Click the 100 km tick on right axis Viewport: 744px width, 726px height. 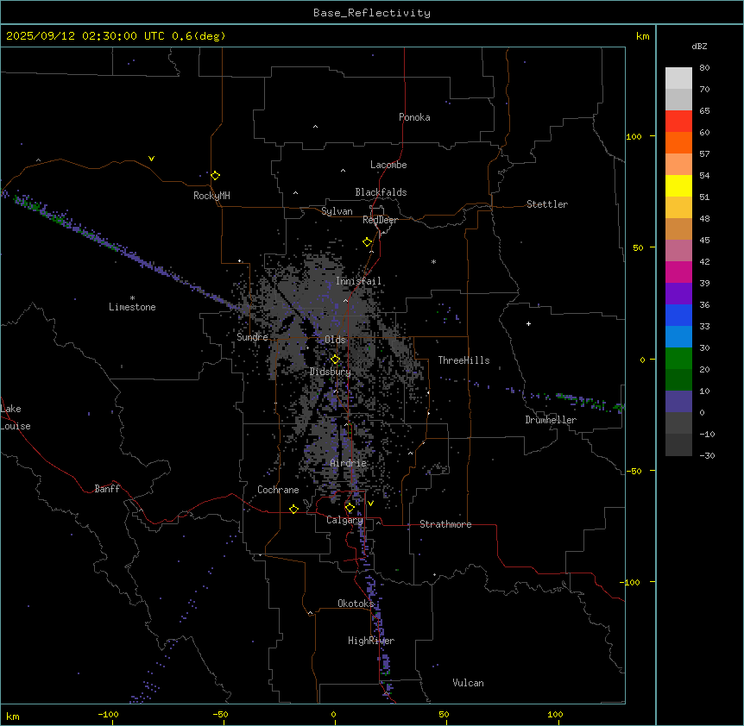634,136
